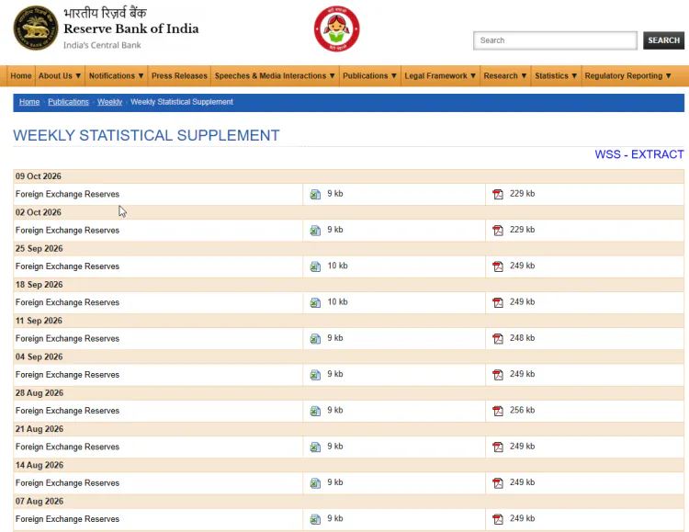Click into the Search input field
Screen dimensions: 689x532
555,40
